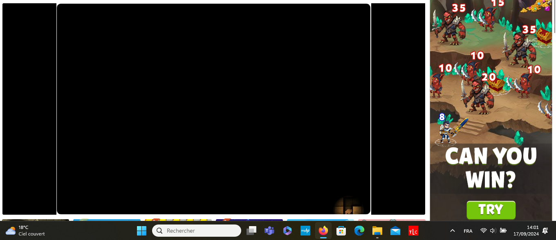Open the Microsoft Store

point(341,231)
